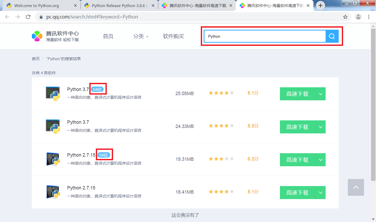Click the 6.3分 score text
Viewport: 376px width, 222px height.
253,159
